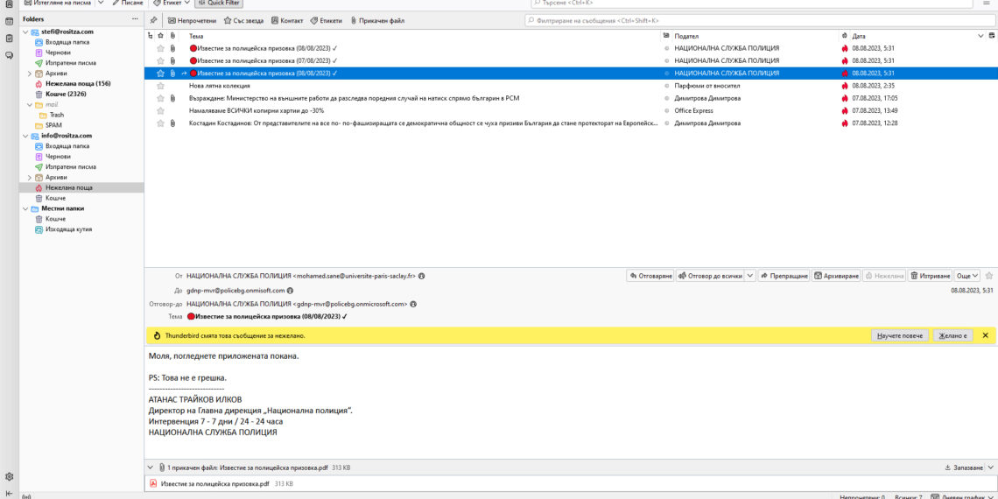Click the 'Желано е' not-junk button
This screenshot has width=998, height=499.
pos(952,335)
